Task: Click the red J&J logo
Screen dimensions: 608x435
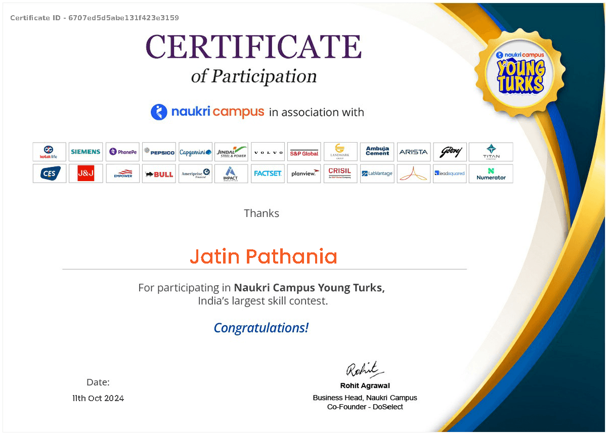Action: click(x=85, y=173)
